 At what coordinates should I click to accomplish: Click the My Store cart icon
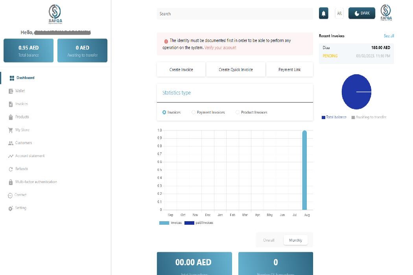pos(11,130)
